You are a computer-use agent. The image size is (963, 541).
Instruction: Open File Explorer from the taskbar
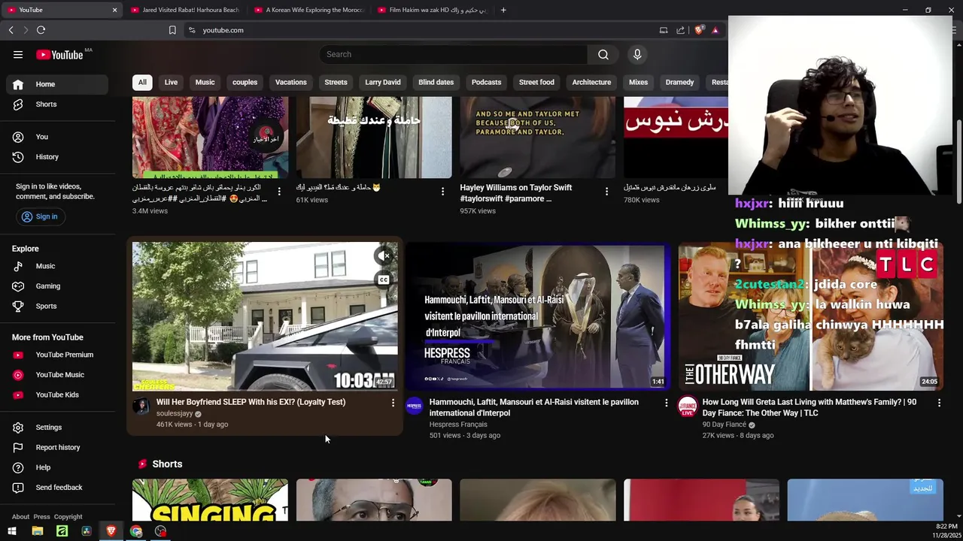click(x=37, y=531)
